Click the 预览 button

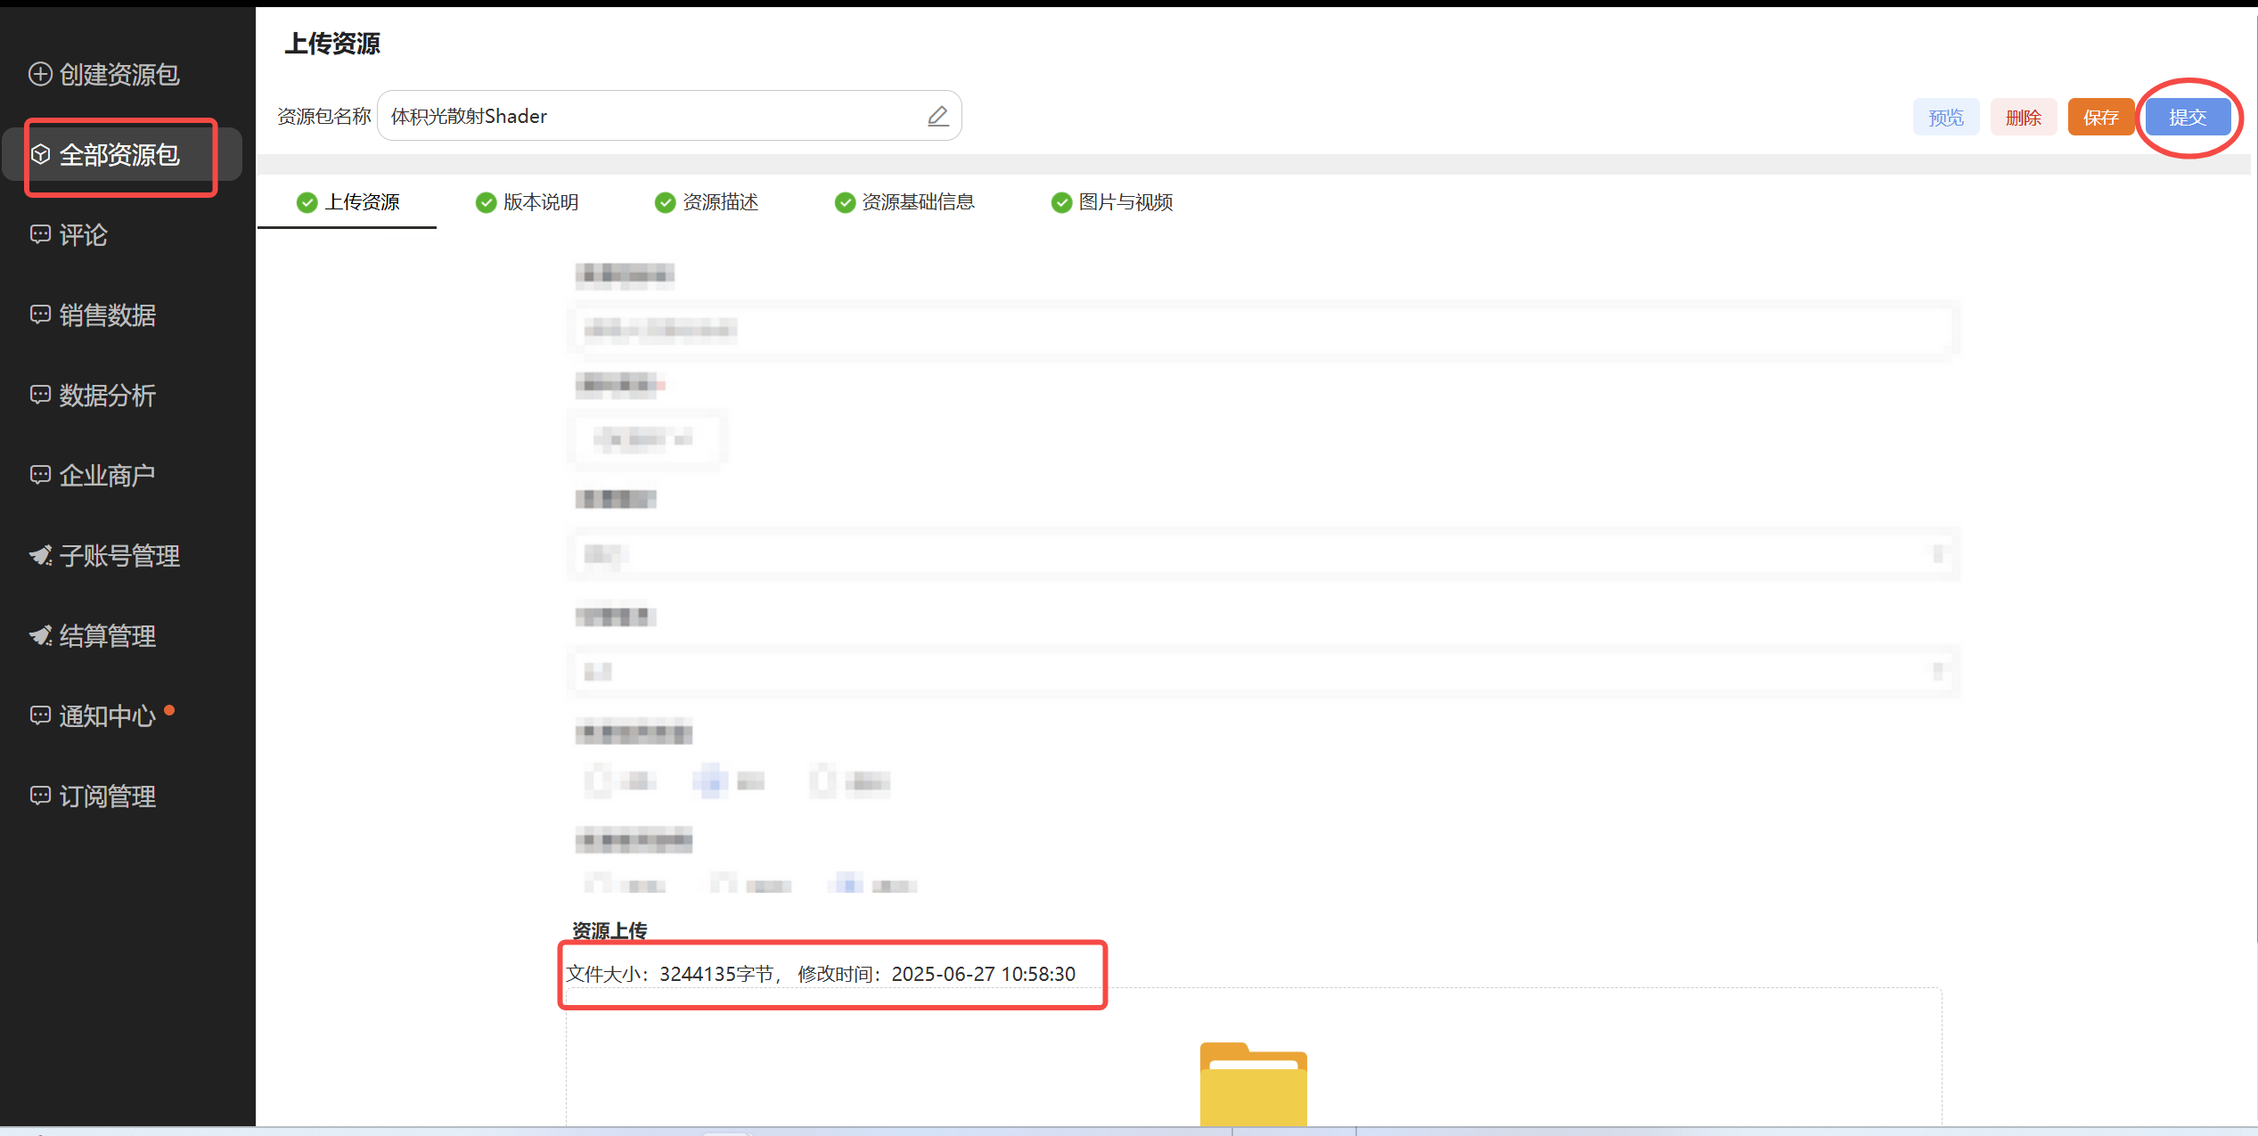(1945, 118)
